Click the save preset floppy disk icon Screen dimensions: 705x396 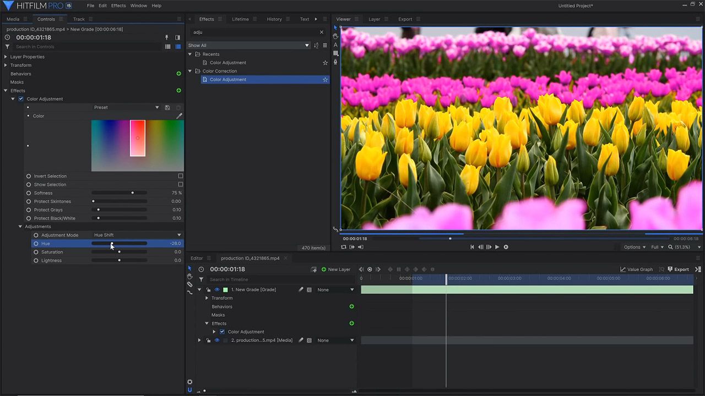(x=167, y=108)
